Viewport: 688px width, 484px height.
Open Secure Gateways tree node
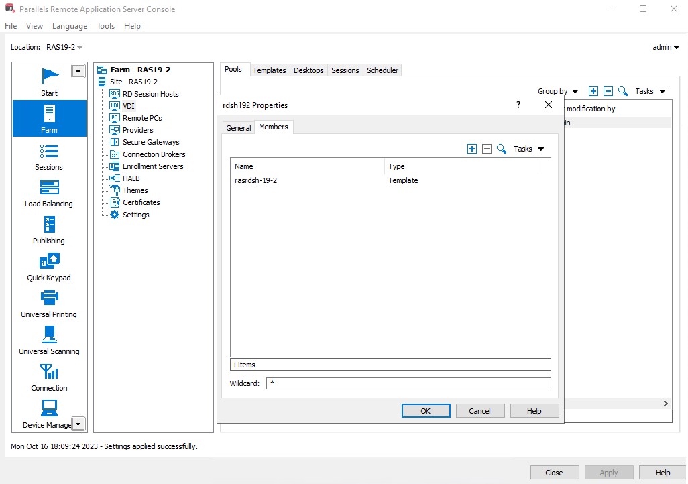coord(145,142)
